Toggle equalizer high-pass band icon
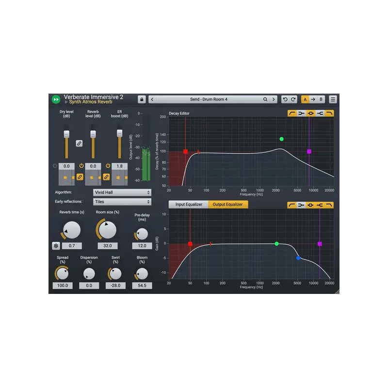Viewport: 388px width, 388px height. [x=292, y=205]
